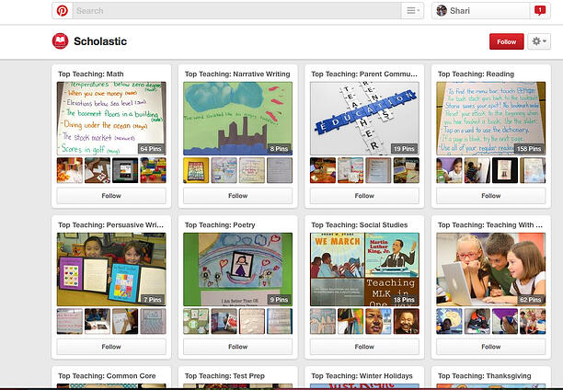This screenshot has width=563, height=390.
Task: Open Narrative Writing board cover image
Action: click(x=237, y=119)
